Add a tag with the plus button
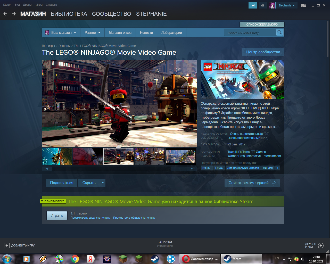Screen dimensions: 330x264 [278, 168]
